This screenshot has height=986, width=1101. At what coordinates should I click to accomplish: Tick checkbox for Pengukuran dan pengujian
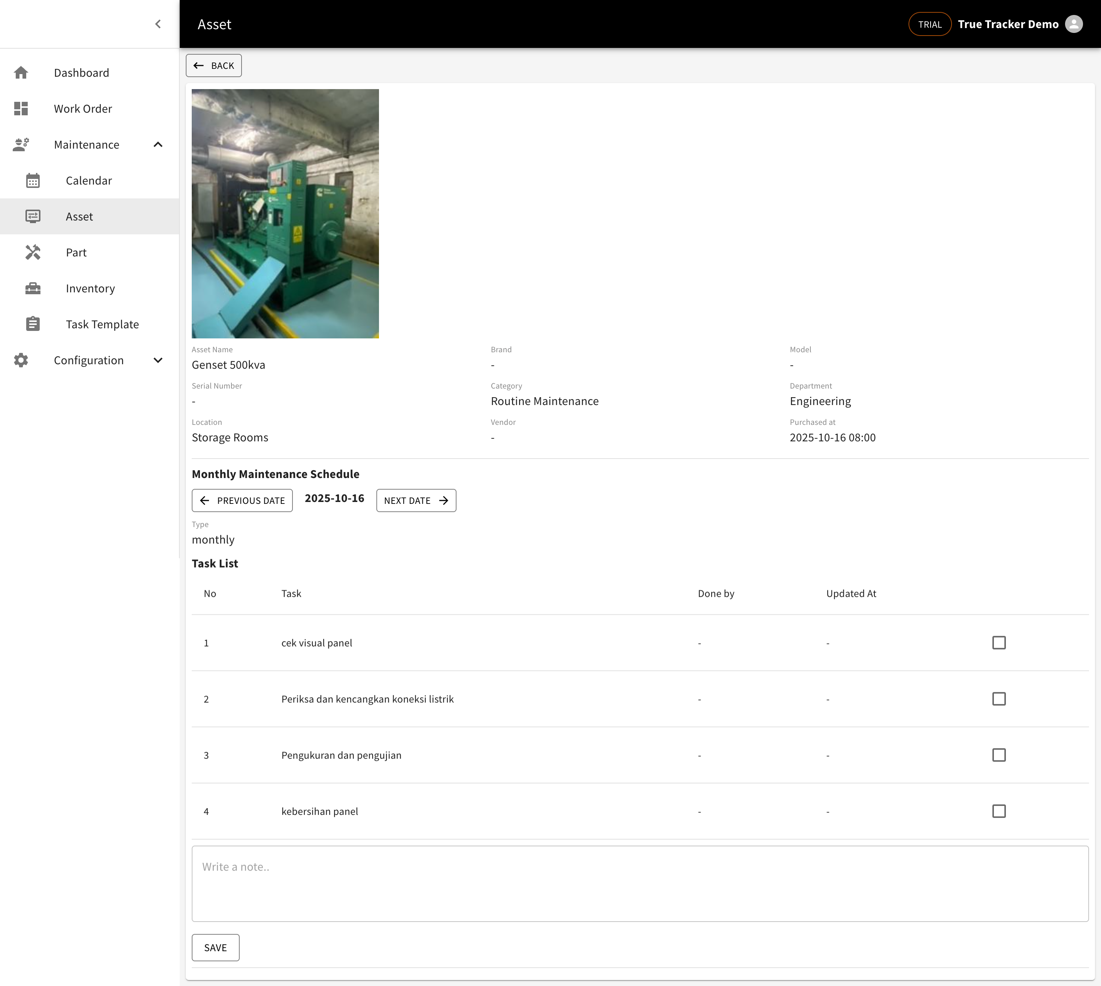pos(998,755)
